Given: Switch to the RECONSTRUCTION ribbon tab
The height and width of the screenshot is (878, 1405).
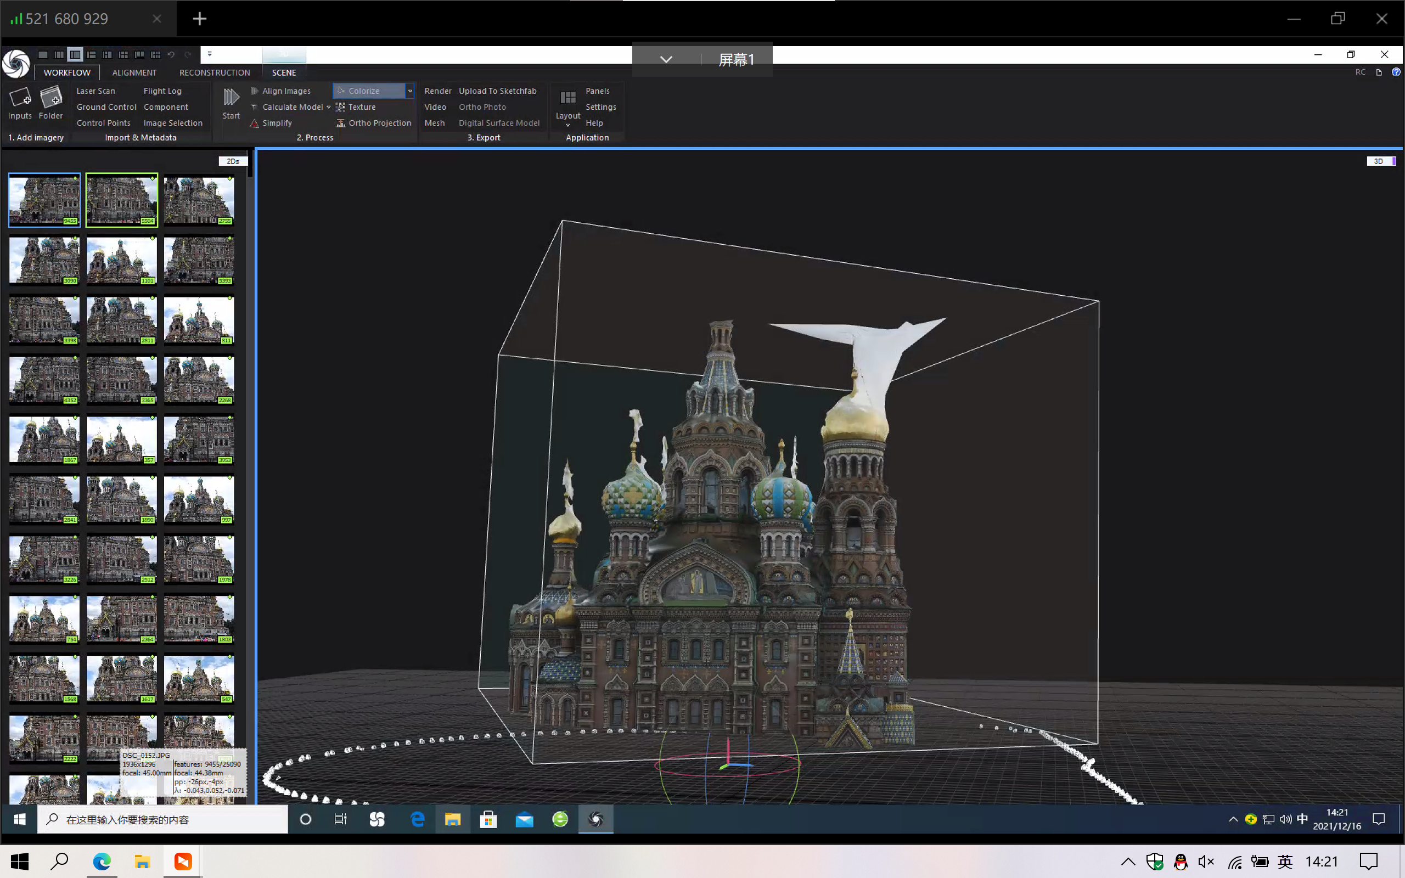Looking at the screenshot, I should tap(215, 72).
